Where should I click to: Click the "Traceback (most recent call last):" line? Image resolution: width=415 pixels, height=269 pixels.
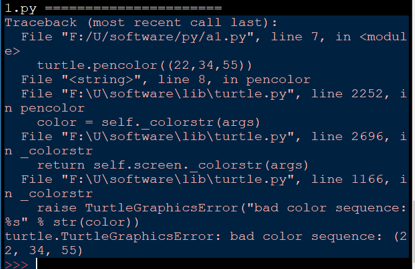[141, 22]
